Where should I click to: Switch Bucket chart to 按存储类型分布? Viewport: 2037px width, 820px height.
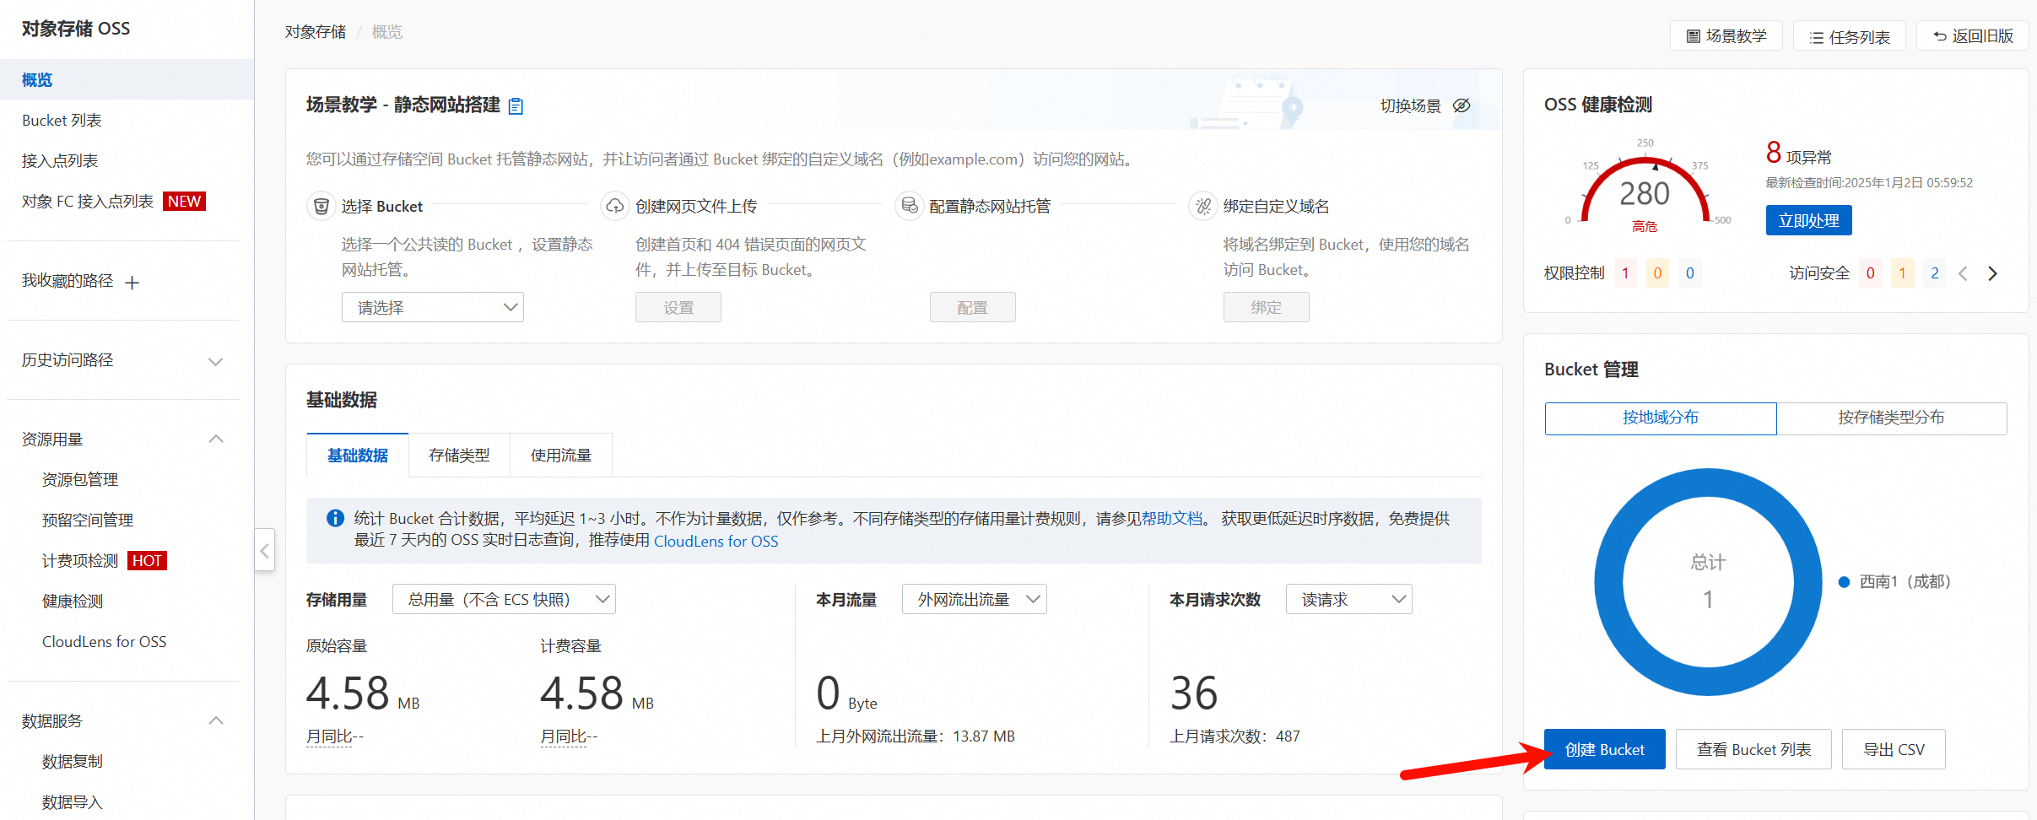[1891, 418]
